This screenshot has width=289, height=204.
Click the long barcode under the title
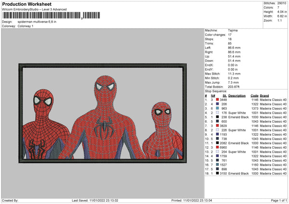(41, 16)
